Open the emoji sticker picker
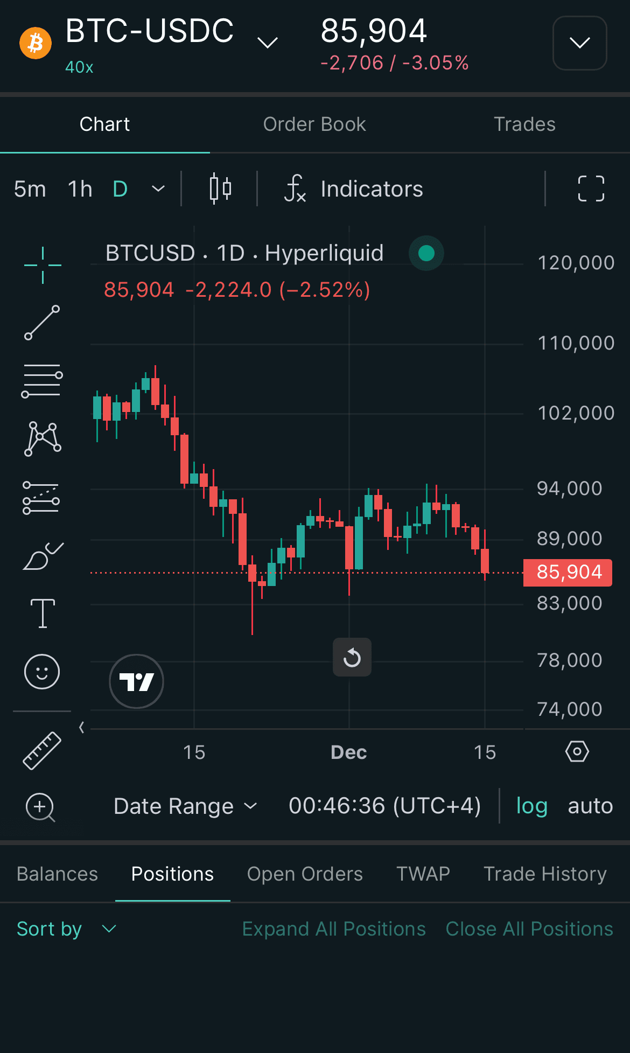 tap(42, 672)
